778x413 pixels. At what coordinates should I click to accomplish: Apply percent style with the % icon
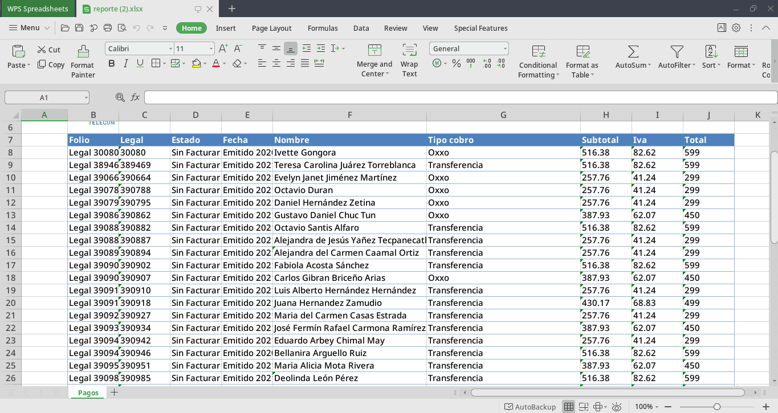click(x=456, y=64)
